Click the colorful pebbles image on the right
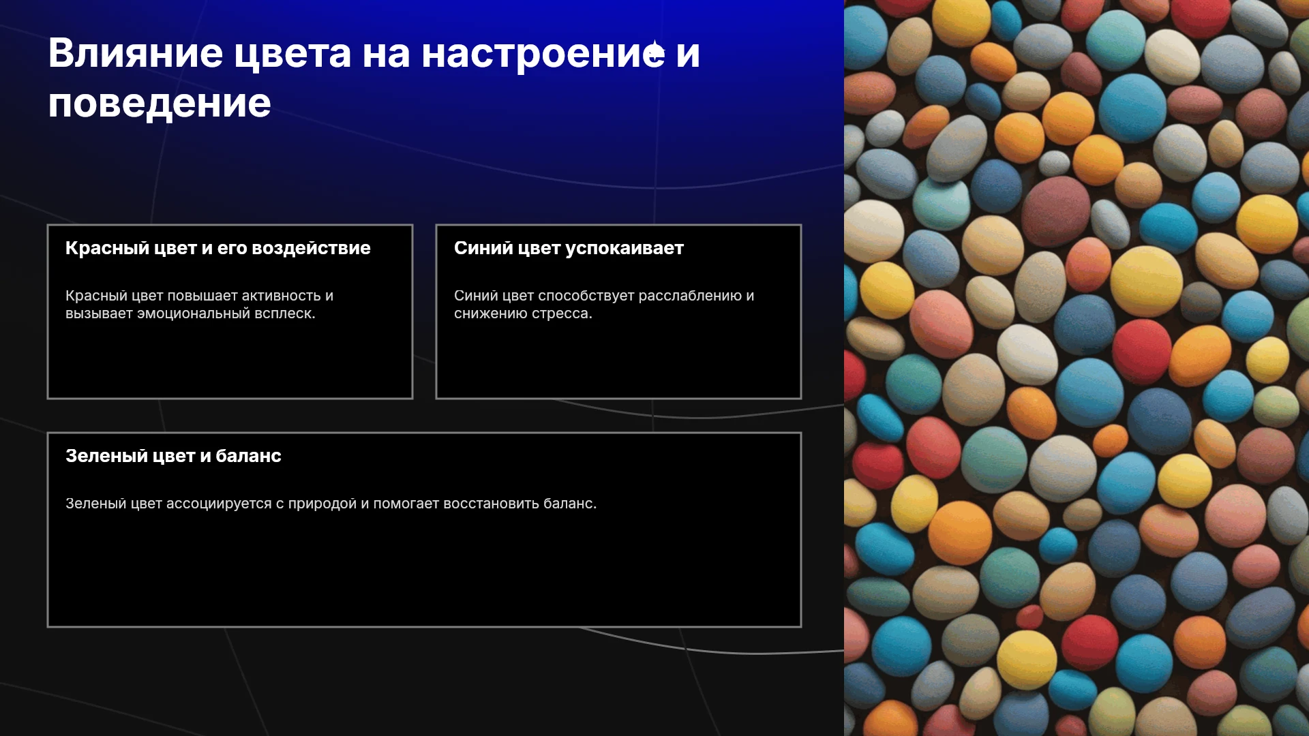 point(1077,368)
